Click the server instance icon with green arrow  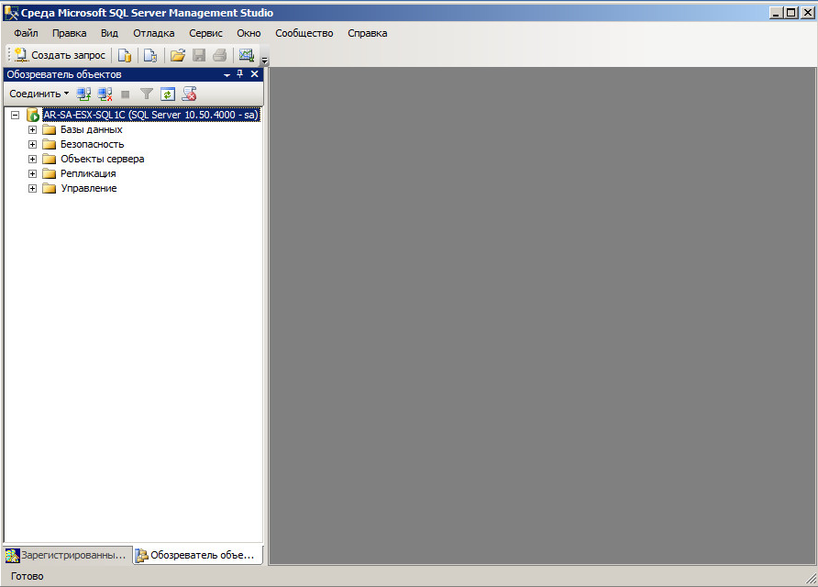click(33, 115)
